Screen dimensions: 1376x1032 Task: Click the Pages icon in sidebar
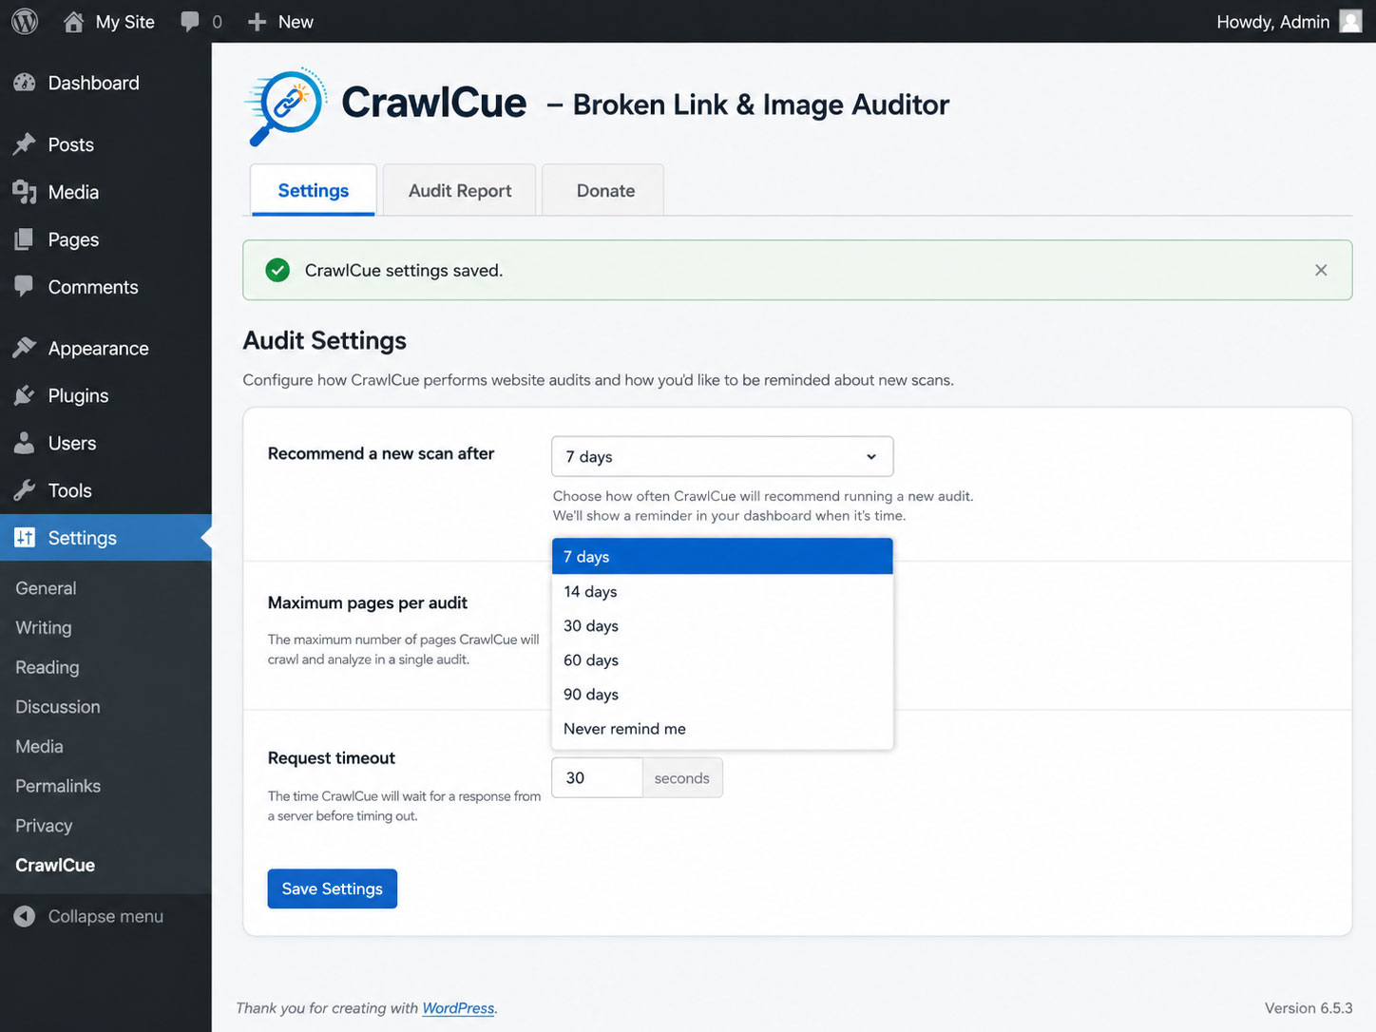tap(25, 239)
